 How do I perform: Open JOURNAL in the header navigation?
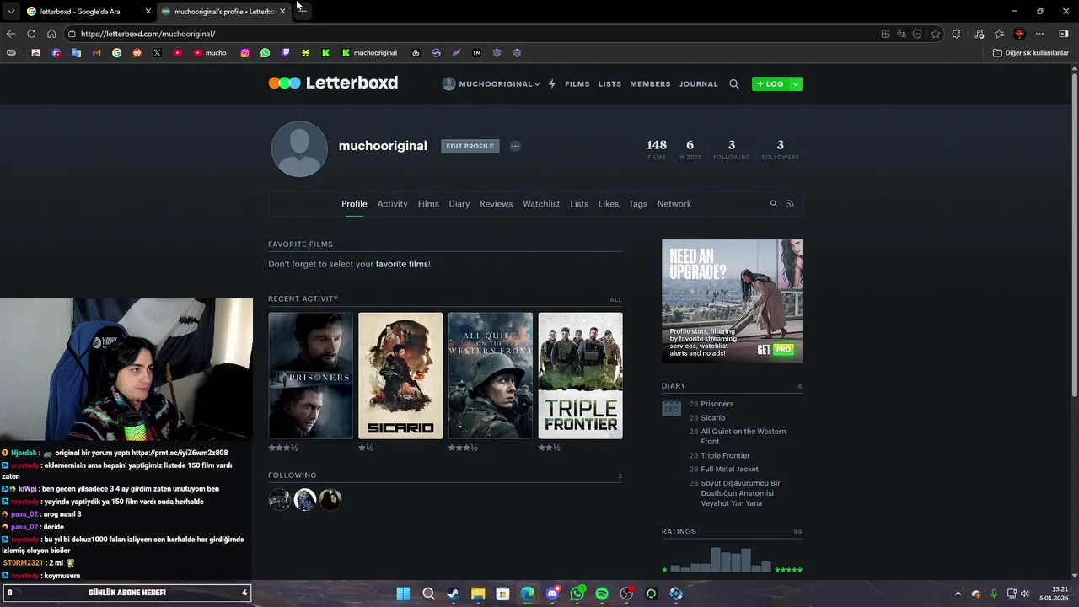point(699,84)
